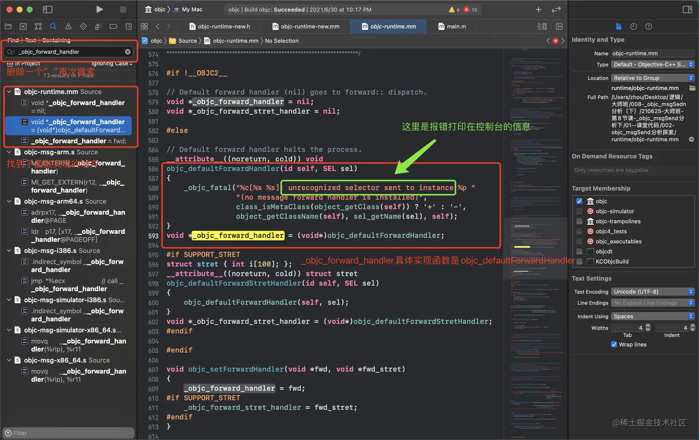Jump to previous issue arrow
The image size is (699, 440).
548,41
